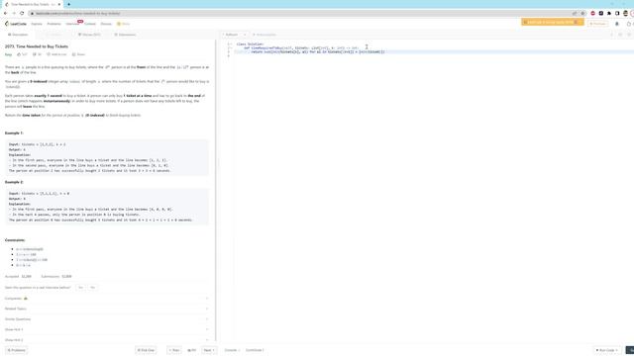
Task: Click the Share button
Action: pos(79,54)
